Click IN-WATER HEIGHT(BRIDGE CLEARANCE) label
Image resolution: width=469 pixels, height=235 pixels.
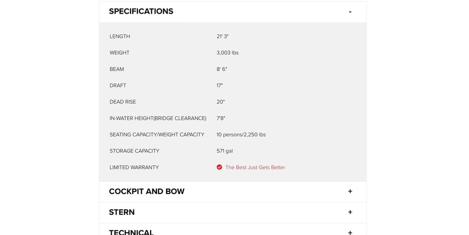tap(158, 119)
